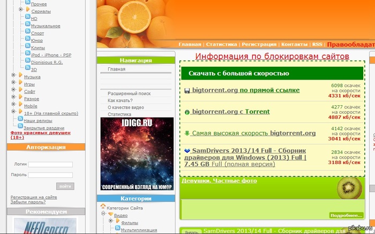Focus the Логин input field

[50, 165]
